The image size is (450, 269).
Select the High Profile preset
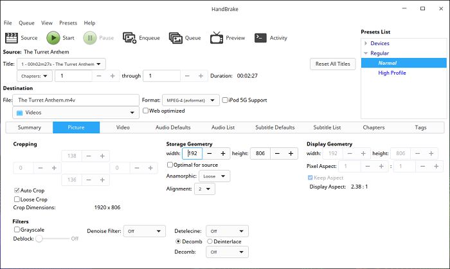click(x=392, y=73)
